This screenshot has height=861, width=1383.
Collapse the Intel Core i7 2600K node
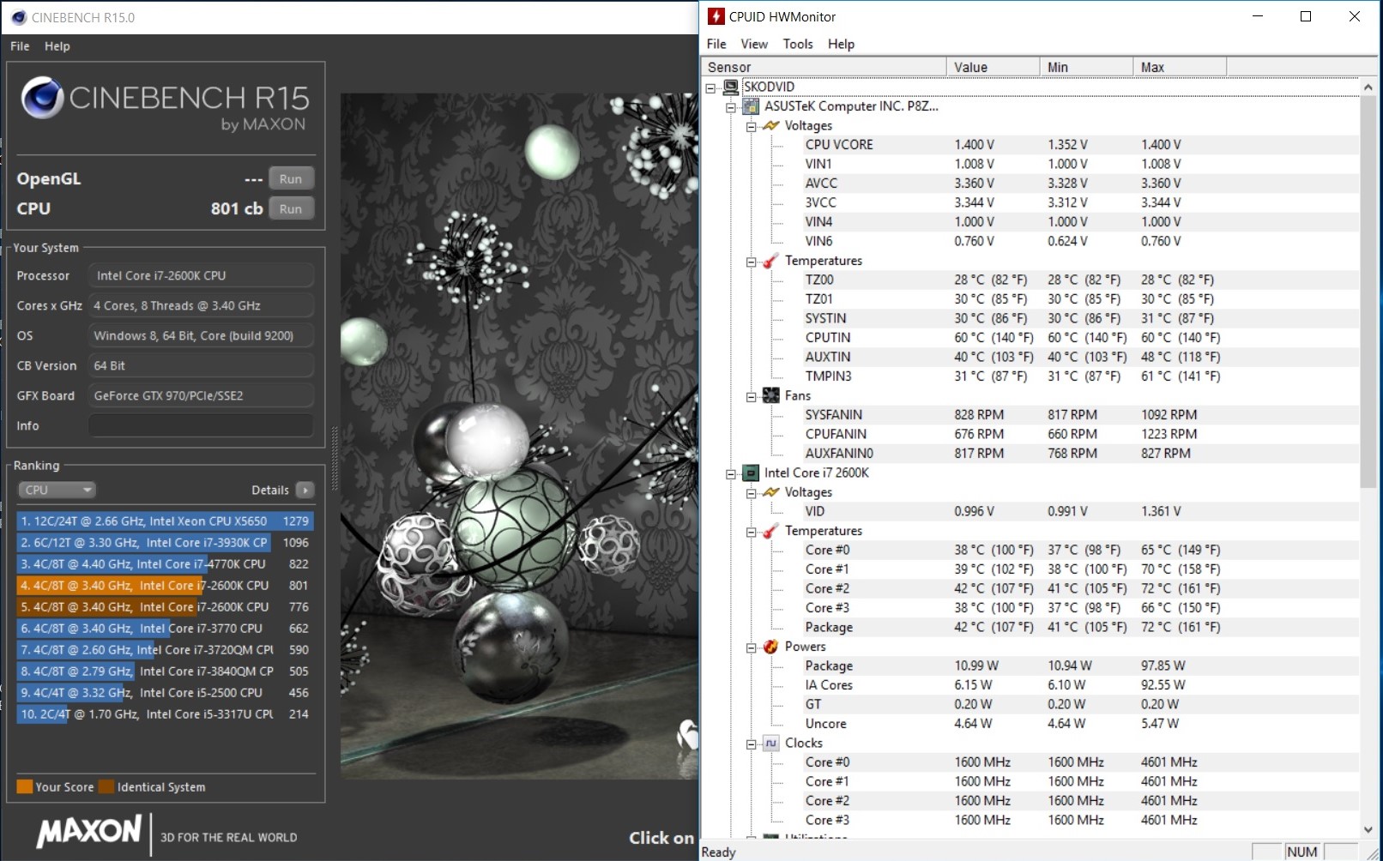(x=731, y=473)
